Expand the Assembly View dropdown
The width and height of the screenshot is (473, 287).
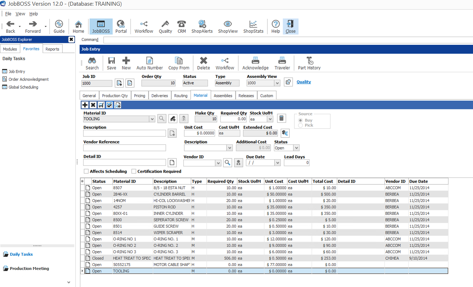[x=277, y=83]
